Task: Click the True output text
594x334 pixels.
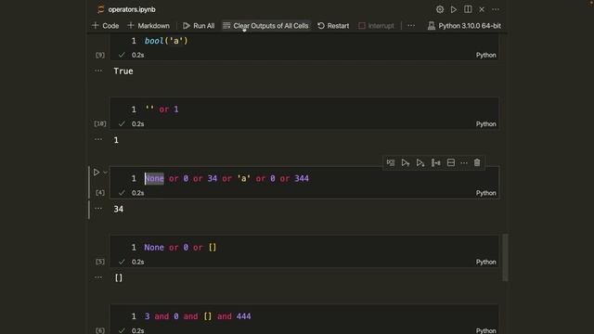Action: 123,71
